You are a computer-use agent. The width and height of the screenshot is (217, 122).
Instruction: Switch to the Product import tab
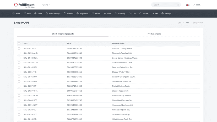pyautogui.click(x=154, y=34)
